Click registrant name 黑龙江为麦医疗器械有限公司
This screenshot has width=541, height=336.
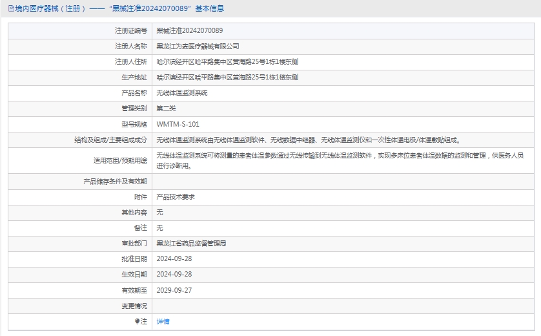pos(198,46)
